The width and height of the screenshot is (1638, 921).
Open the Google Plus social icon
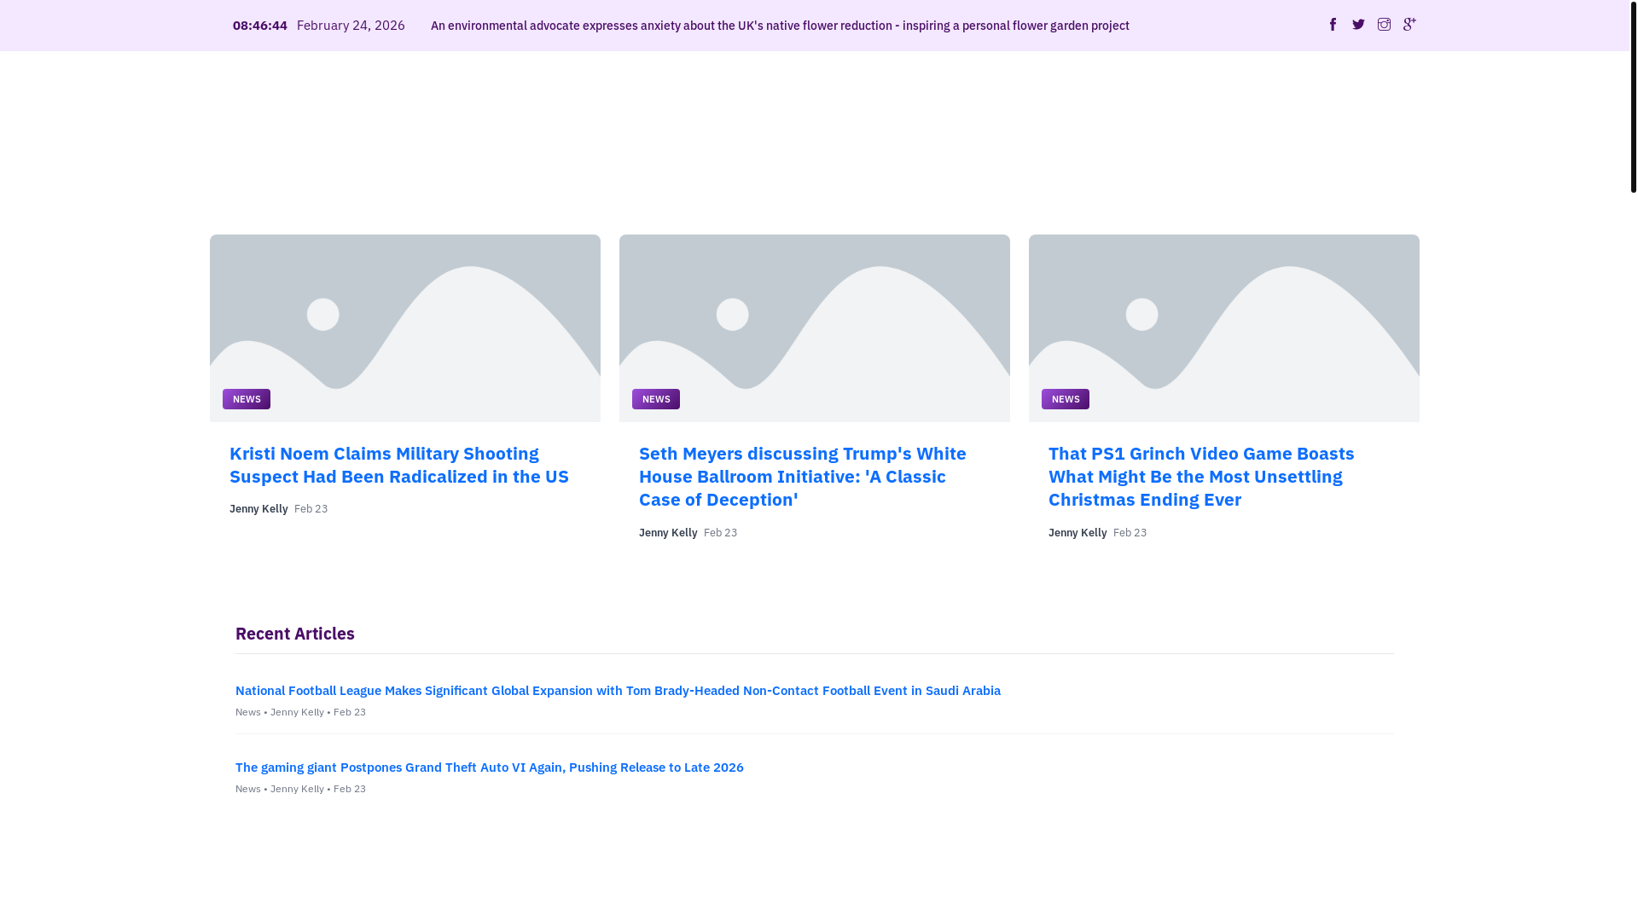[1409, 25]
